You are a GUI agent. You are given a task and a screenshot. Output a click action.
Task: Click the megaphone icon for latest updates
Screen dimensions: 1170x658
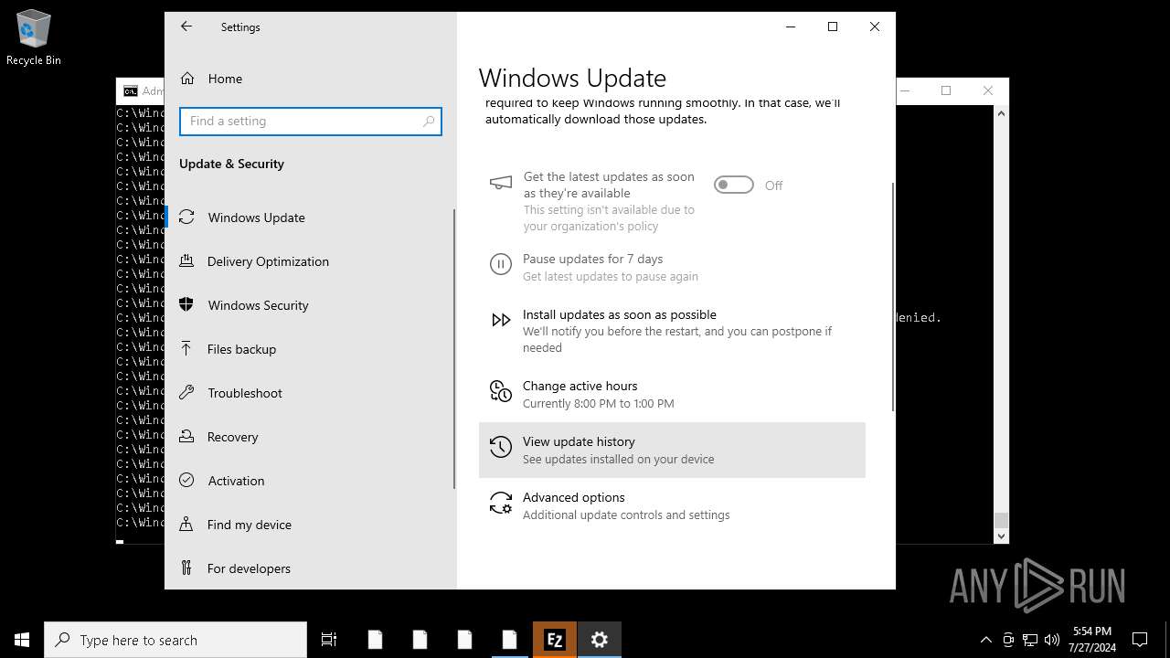[x=500, y=184]
